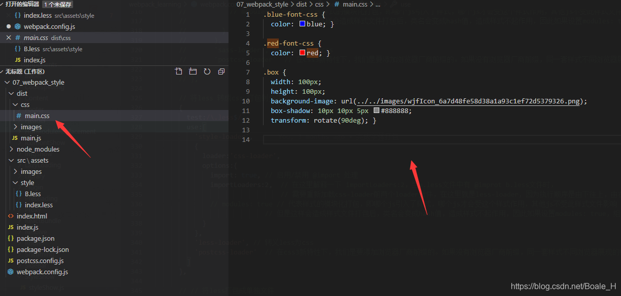Click line number 7 in the gutter

[248, 72]
